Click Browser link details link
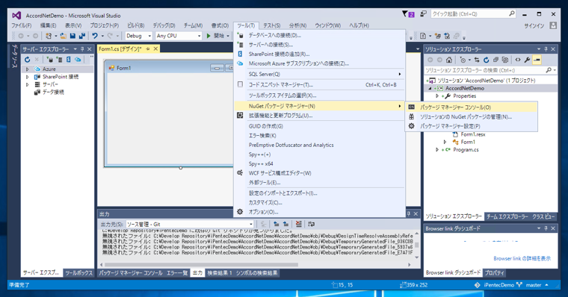This screenshot has height=297, width=568. (x=522, y=259)
